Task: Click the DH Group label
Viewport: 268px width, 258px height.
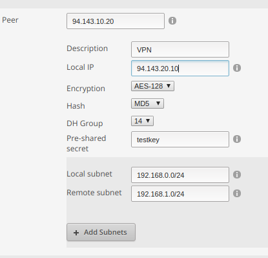Action: [x=85, y=124]
